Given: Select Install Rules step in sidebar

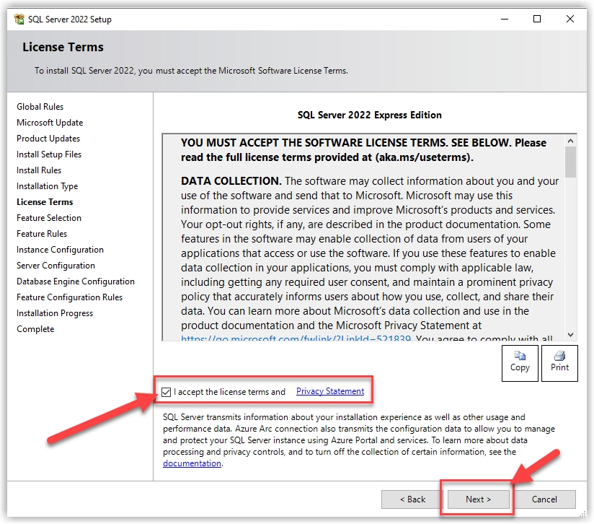Looking at the screenshot, I should click(x=39, y=170).
